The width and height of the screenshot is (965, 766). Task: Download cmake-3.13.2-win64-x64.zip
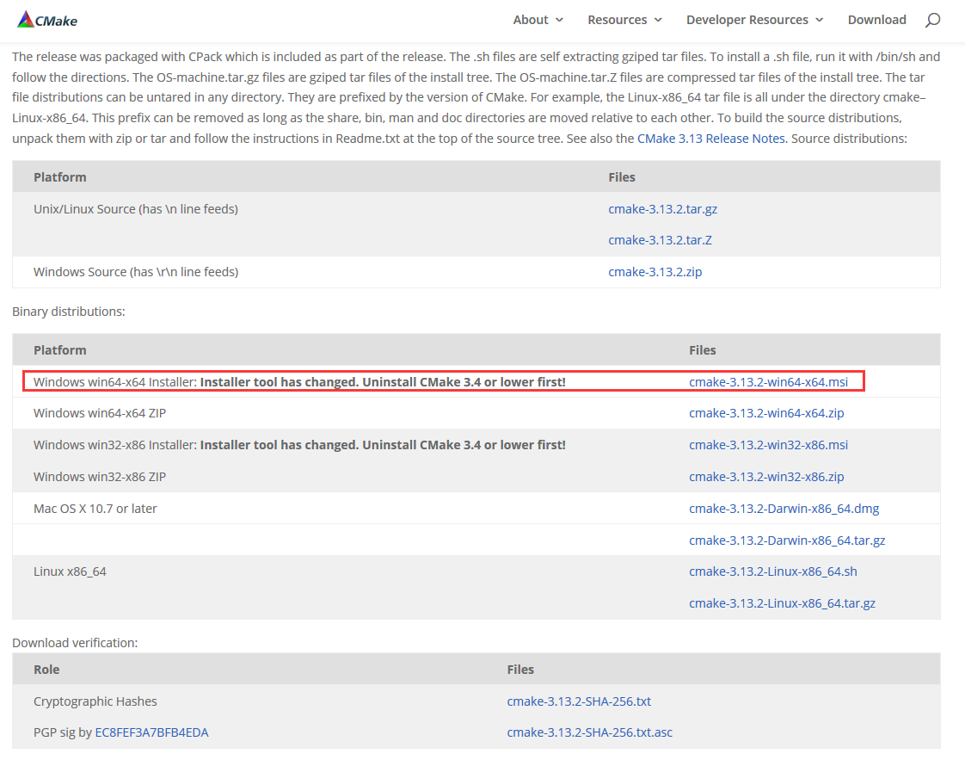click(x=766, y=413)
